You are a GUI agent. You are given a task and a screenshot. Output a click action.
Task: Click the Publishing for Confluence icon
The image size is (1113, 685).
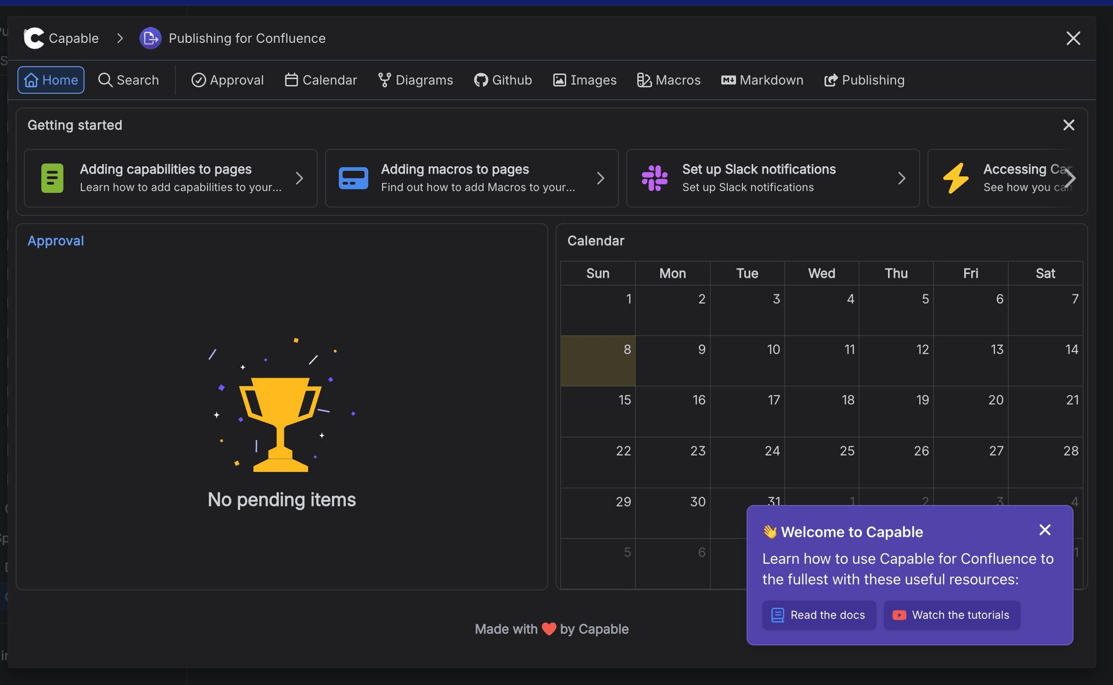[151, 38]
